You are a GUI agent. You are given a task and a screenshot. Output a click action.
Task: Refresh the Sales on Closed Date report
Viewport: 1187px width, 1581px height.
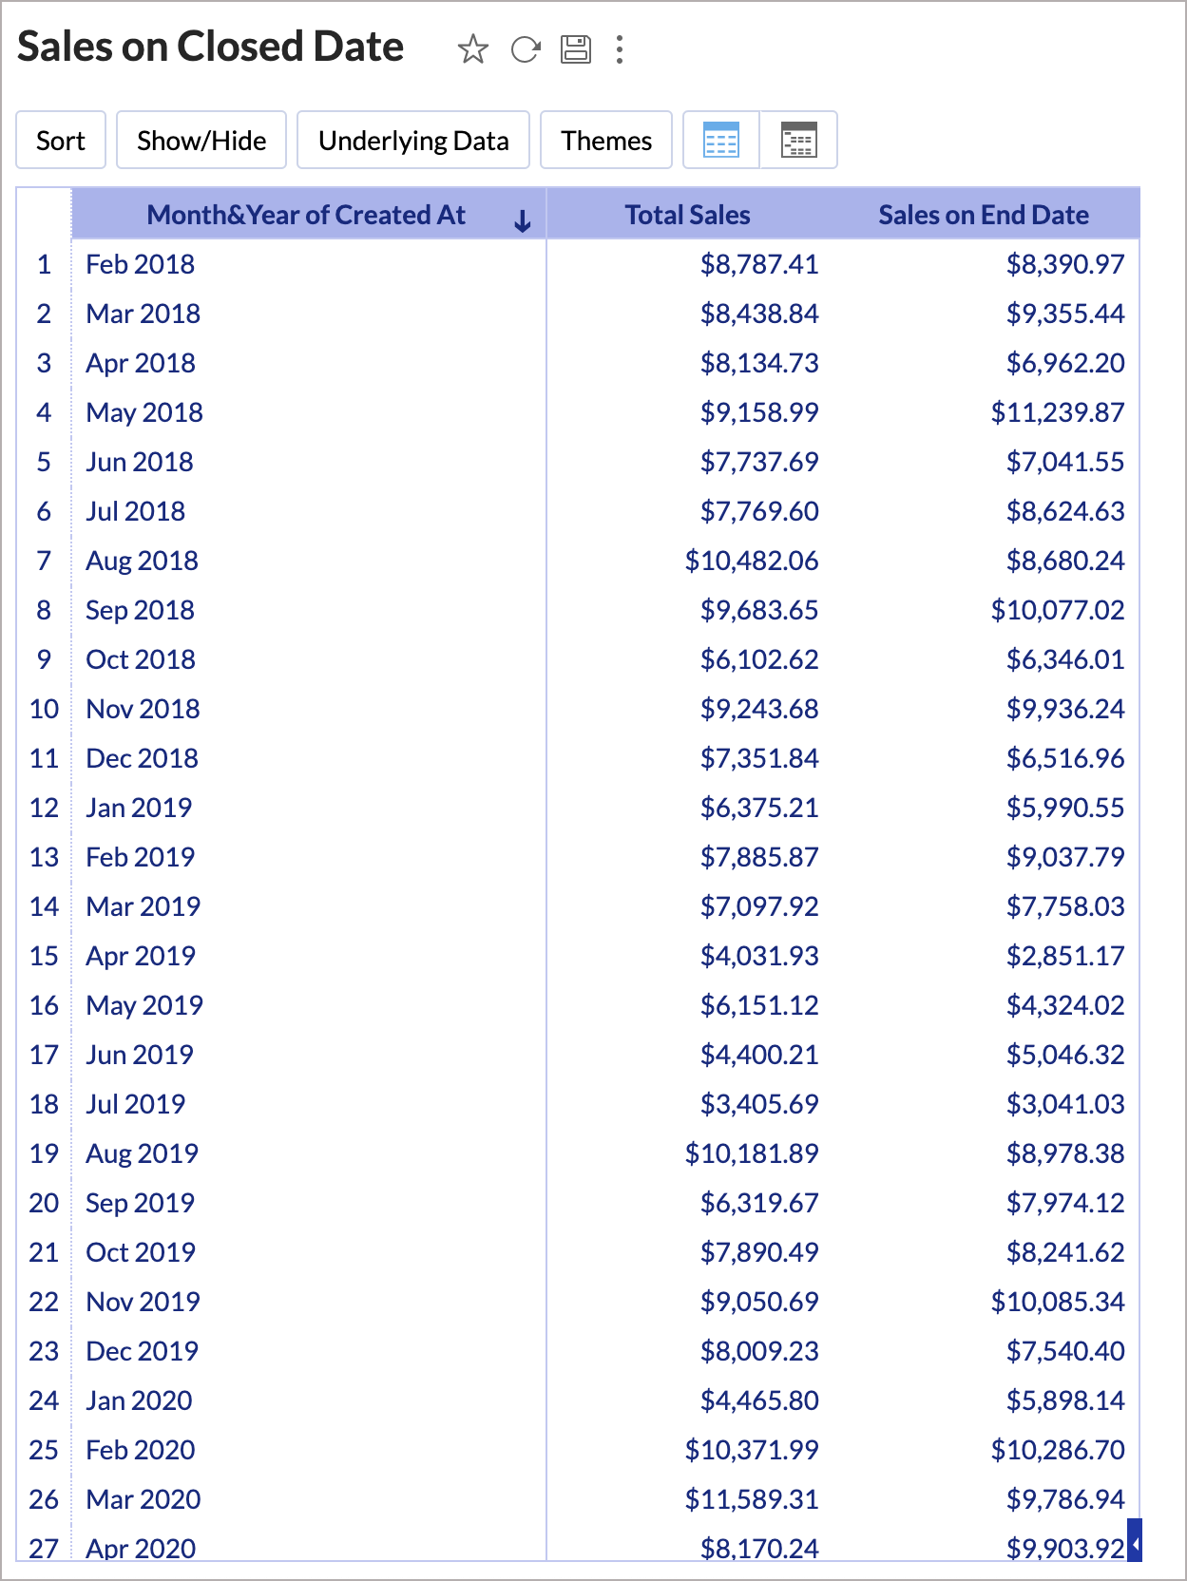point(526,49)
